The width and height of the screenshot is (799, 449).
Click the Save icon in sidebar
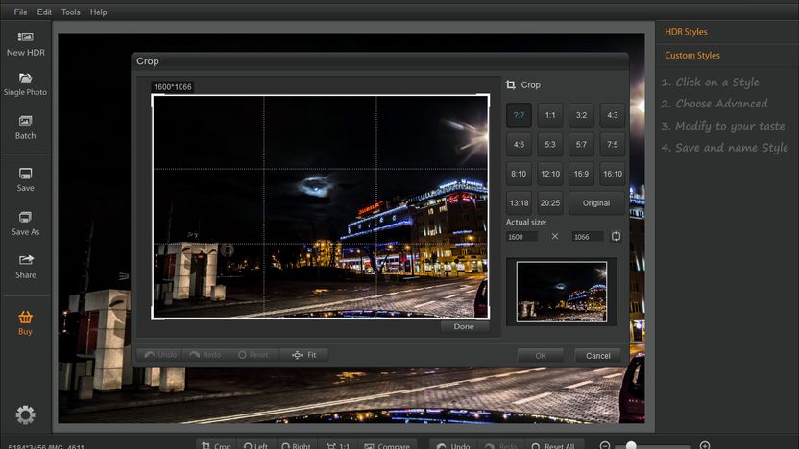26,179
